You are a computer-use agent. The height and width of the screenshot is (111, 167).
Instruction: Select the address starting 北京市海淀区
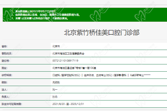coord(74,68)
